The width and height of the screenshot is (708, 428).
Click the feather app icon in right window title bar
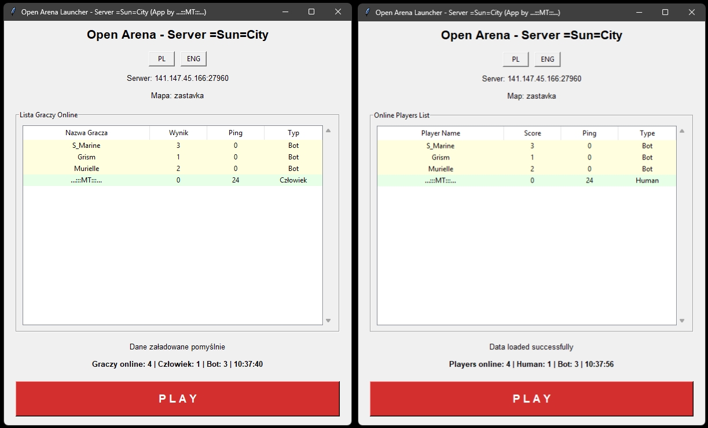coord(367,12)
